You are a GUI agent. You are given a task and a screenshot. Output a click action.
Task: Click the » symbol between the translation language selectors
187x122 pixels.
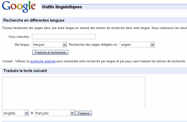32,113
